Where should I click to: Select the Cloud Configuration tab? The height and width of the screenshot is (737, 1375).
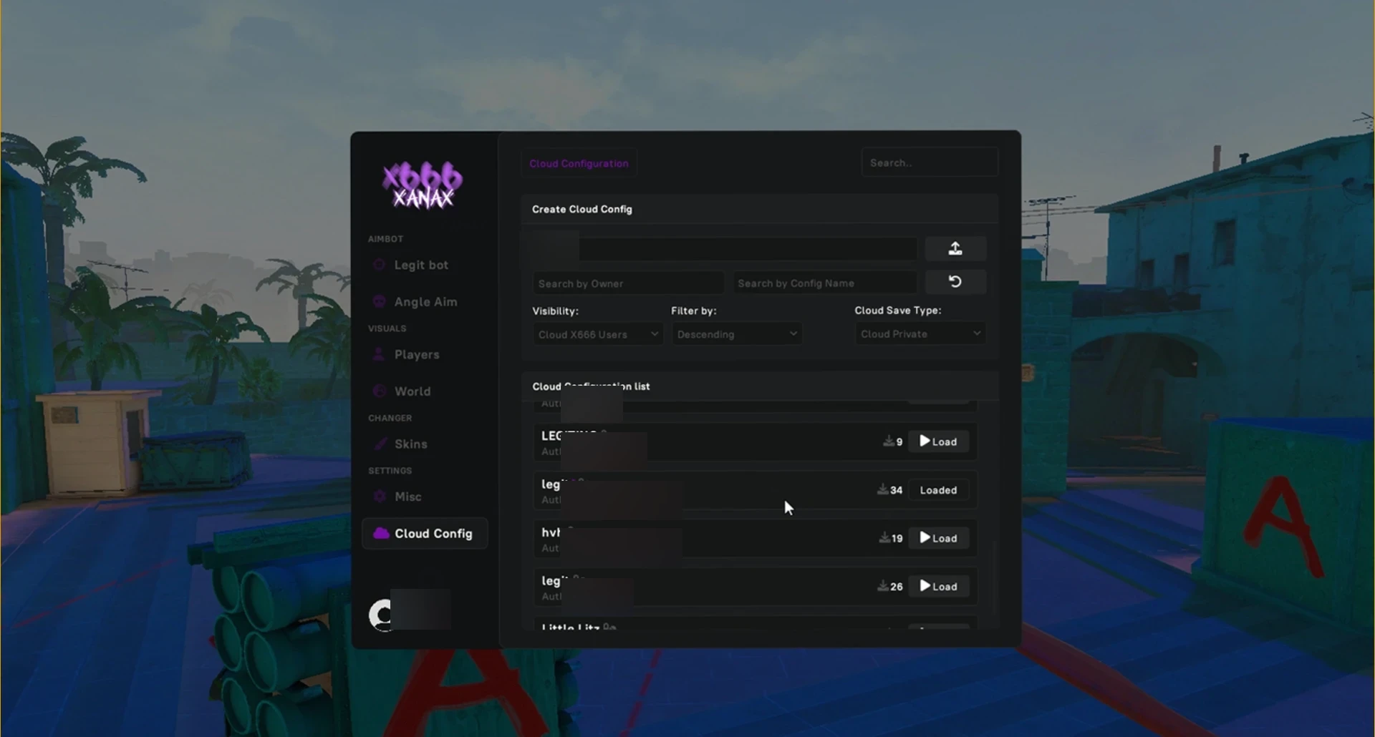(579, 163)
